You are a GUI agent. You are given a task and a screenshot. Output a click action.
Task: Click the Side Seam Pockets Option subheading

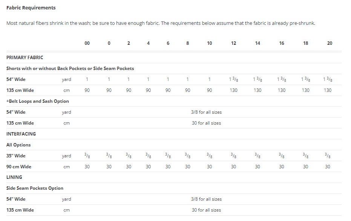[35, 188]
